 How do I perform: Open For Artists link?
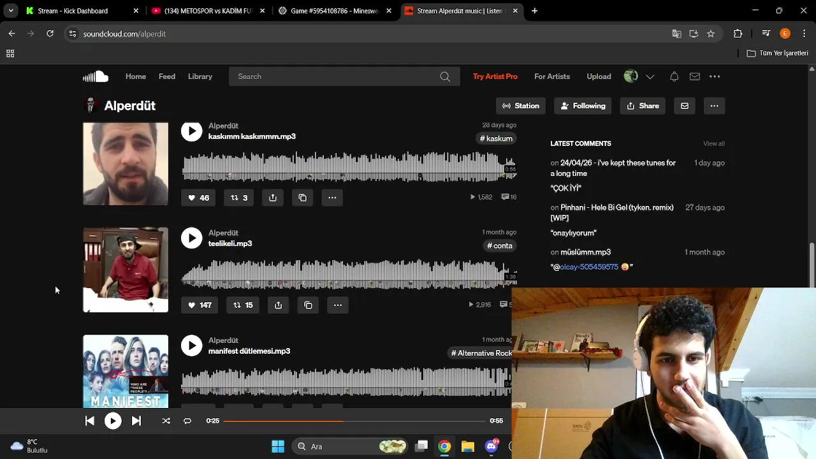pos(552,76)
